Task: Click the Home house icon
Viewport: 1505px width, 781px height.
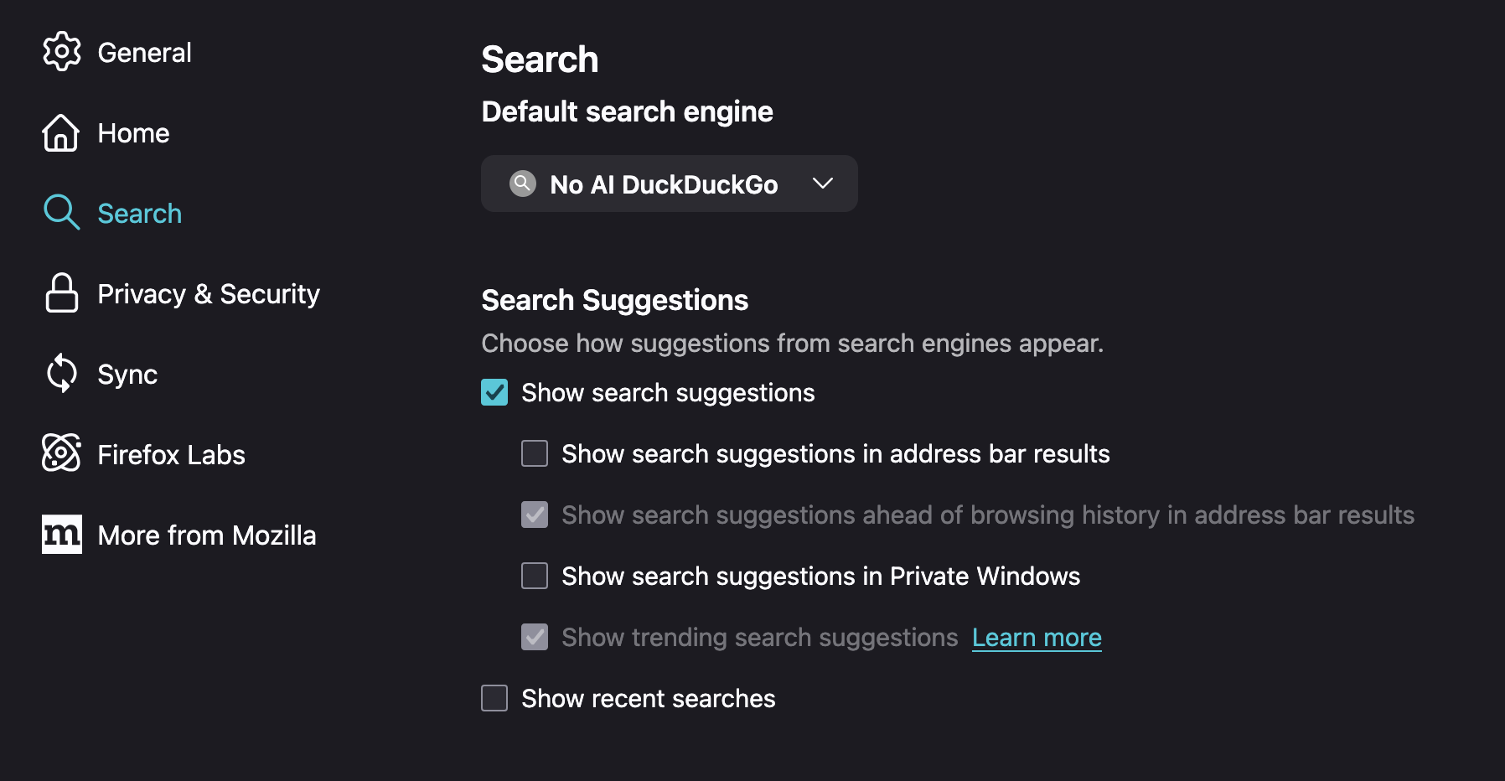Action: [x=61, y=132]
